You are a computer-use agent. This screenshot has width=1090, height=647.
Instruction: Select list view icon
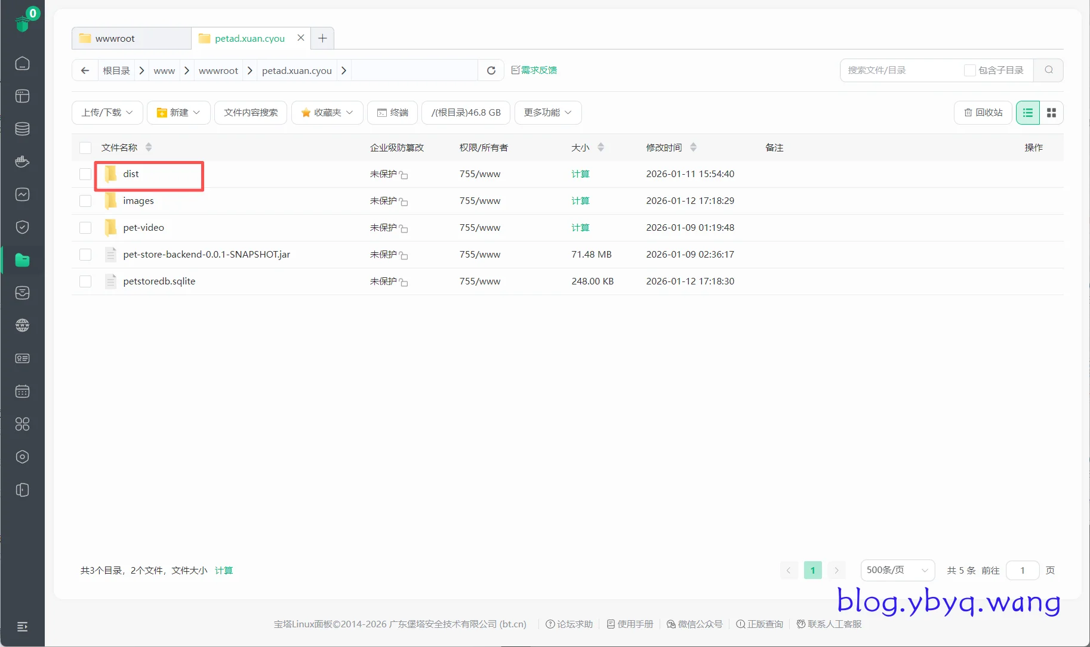click(x=1027, y=113)
